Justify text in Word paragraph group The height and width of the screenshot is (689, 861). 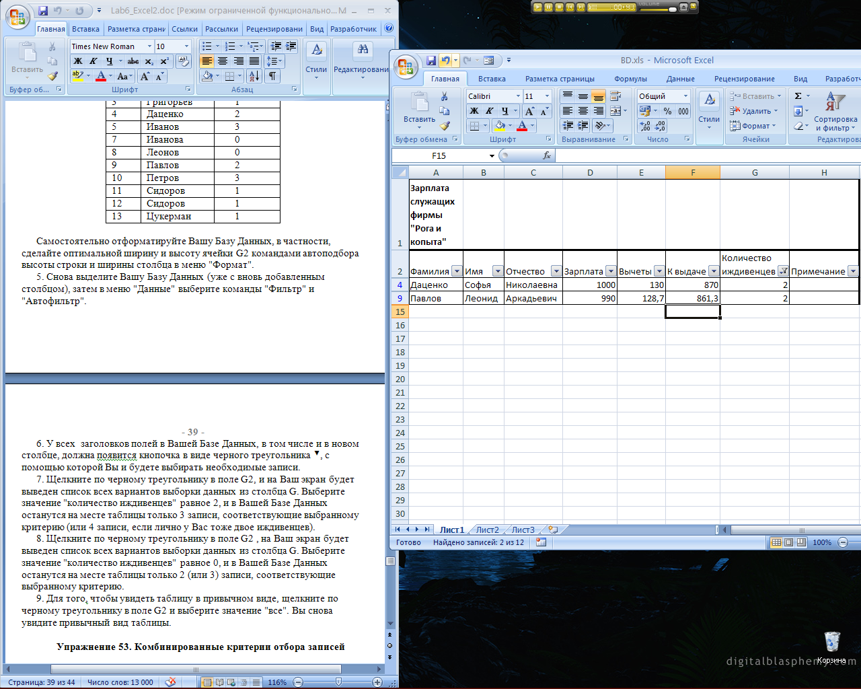(x=254, y=61)
